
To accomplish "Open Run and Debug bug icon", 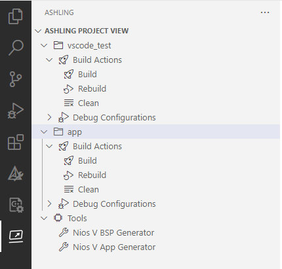I will click(15, 111).
